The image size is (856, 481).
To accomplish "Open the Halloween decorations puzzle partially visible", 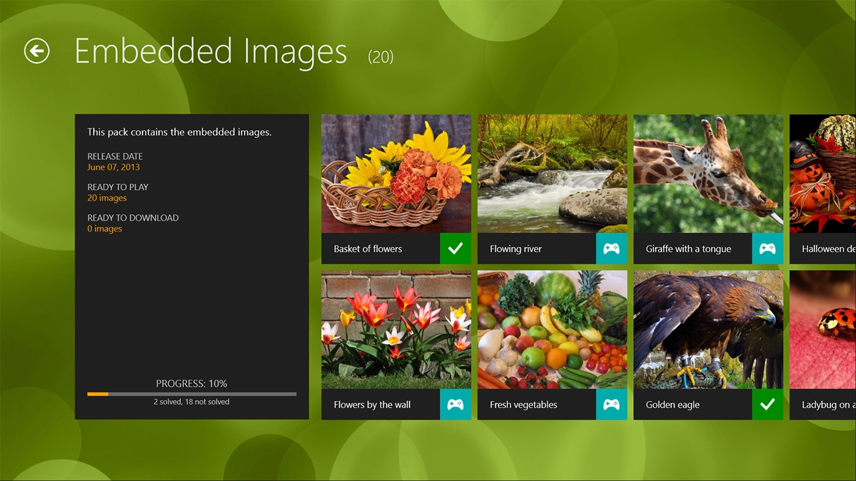I will pos(823,174).
